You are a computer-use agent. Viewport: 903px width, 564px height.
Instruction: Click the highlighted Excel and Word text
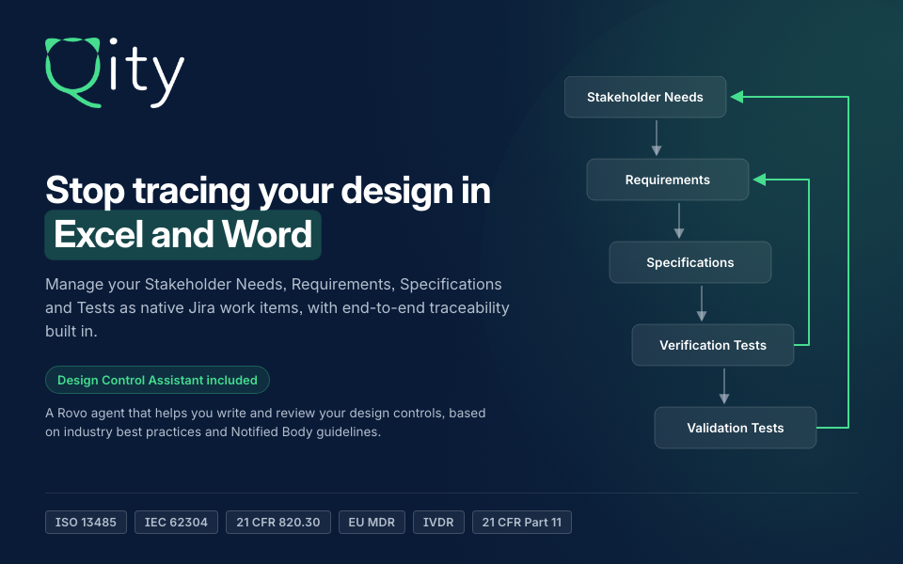point(182,235)
